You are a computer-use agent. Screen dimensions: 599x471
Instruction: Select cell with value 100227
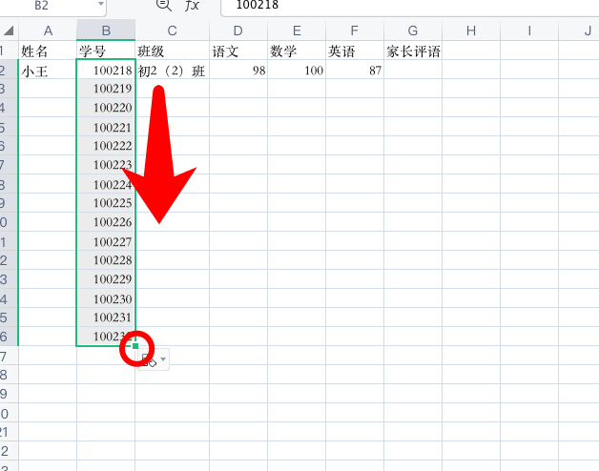click(x=106, y=241)
